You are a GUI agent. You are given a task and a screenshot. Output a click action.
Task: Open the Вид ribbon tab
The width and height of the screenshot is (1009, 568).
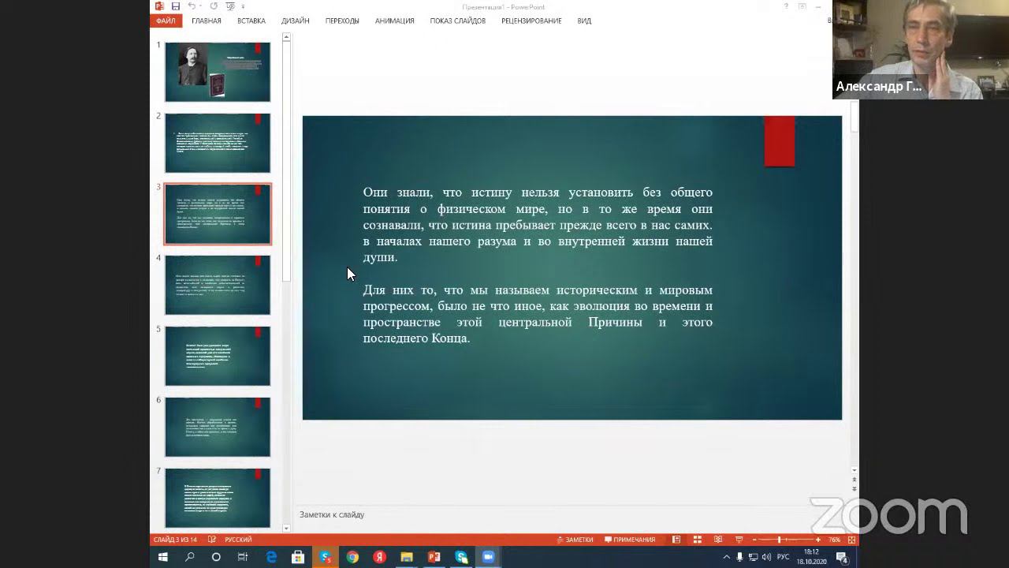[584, 21]
